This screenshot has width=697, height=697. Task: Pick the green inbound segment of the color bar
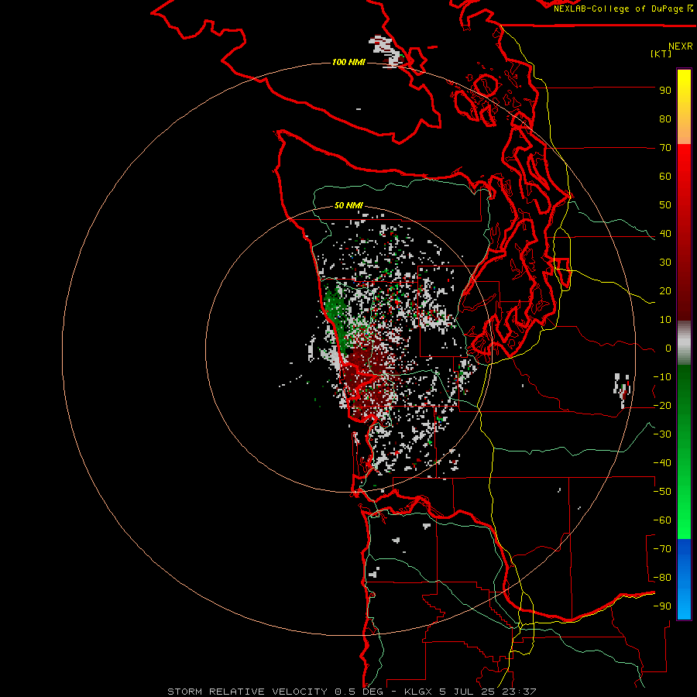tap(684, 452)
